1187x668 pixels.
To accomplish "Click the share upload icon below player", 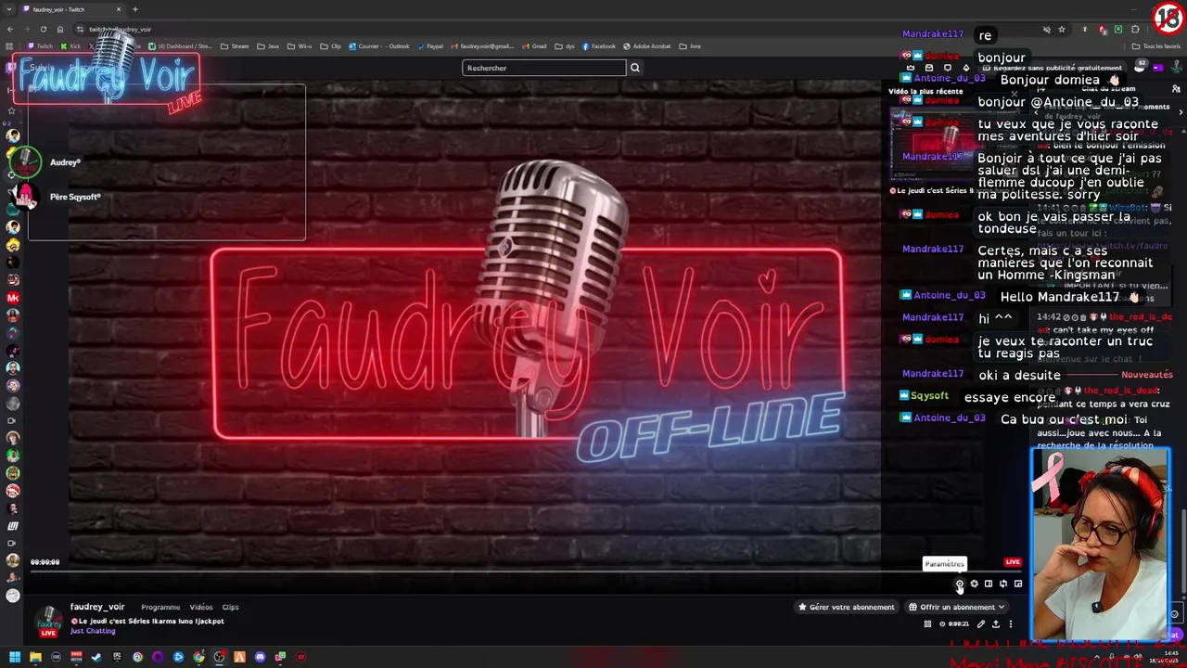I will 996,624.
